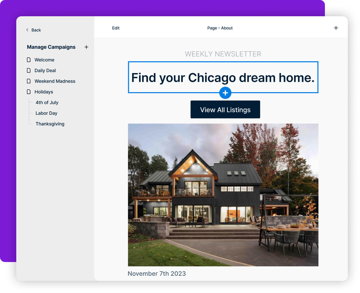Open the Weekend Madness campaign

[x=55, y=81]
